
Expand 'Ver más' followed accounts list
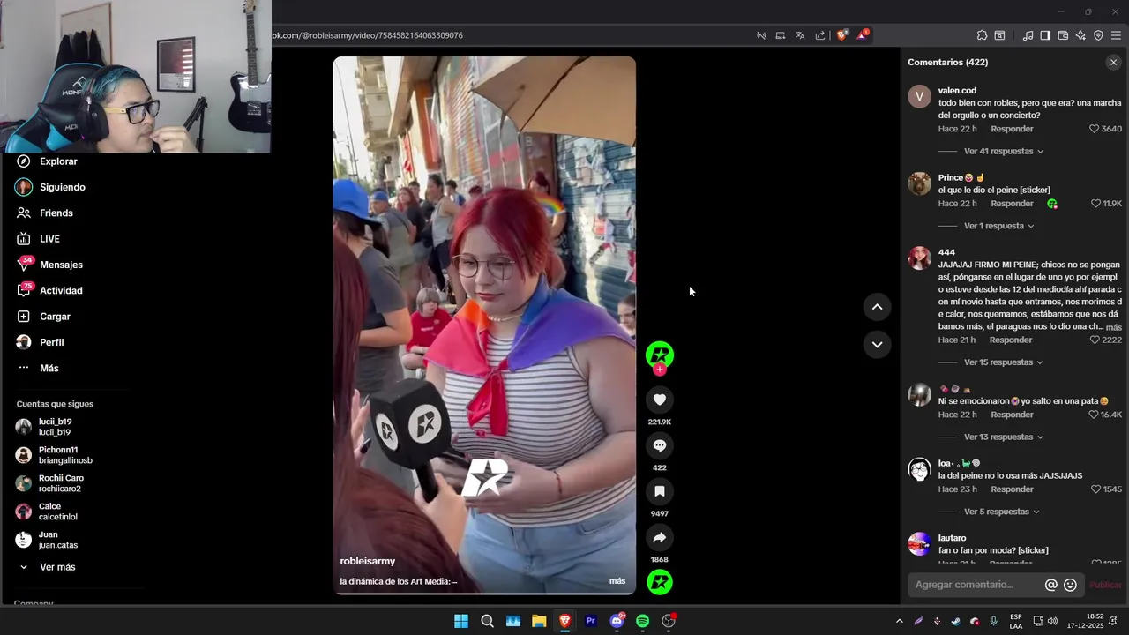[57, 567]
